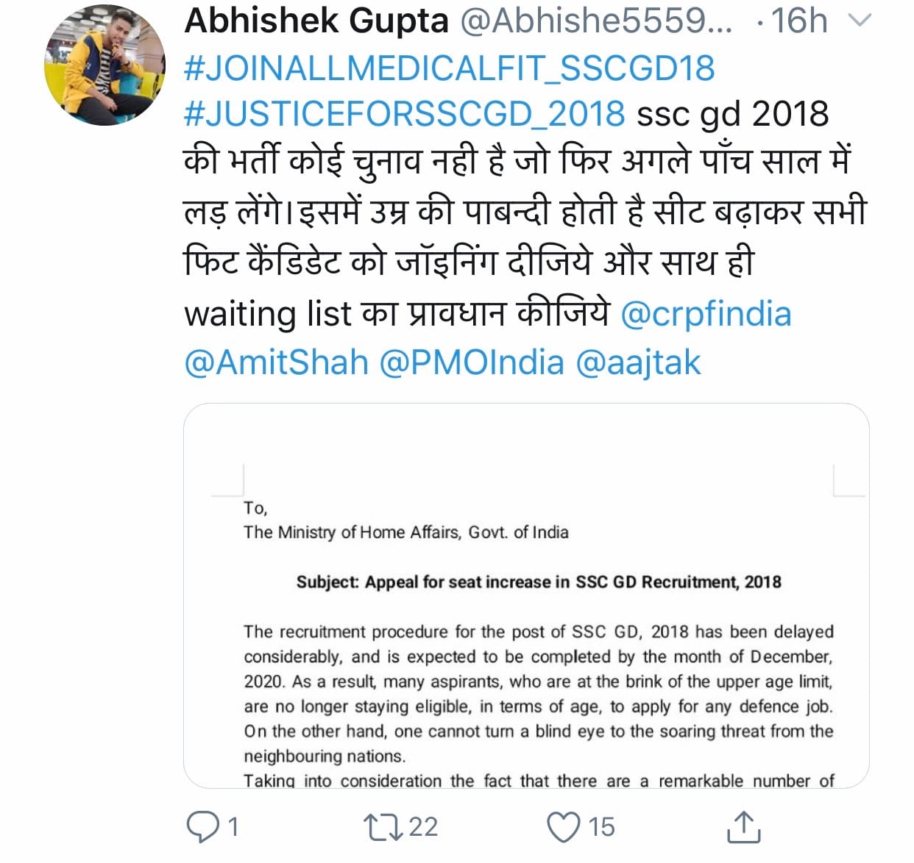Viewport: 914px width, 863px height.
Task: Visit the @crpfindia mention
Action: [x=706, y=314]
